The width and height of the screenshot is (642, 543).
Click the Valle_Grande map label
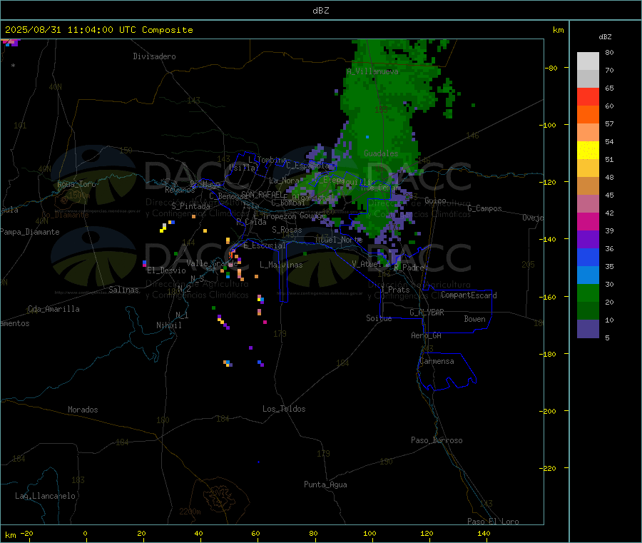(212, 263)
